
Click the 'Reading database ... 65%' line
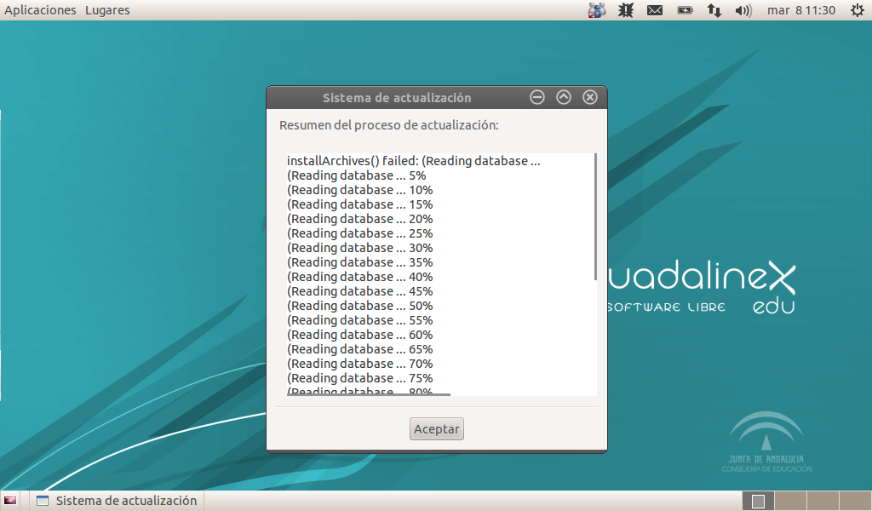360,348
